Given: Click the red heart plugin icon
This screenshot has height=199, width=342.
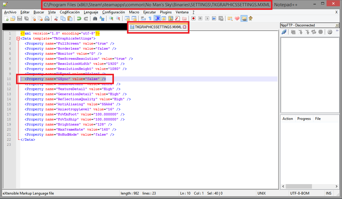Looking at the screenshot, I should click(237, 18).
